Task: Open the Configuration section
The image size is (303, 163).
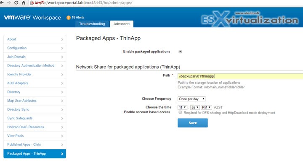Action: coord(35,48)
